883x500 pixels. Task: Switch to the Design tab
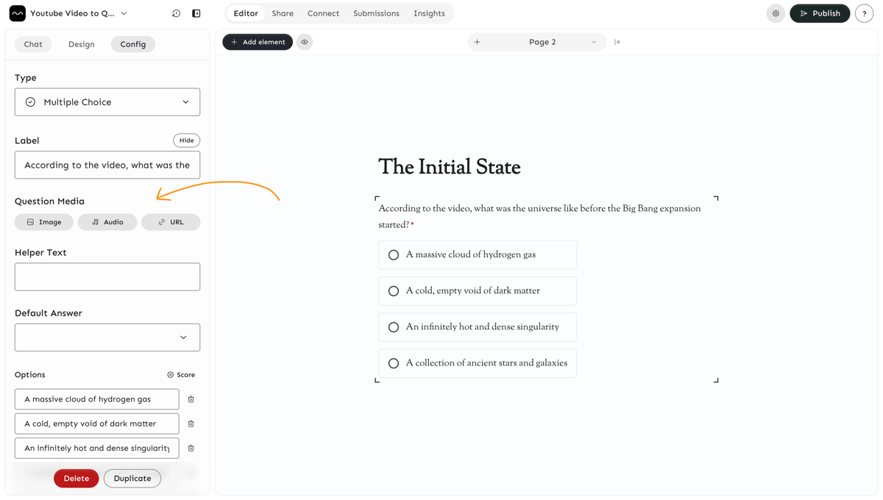[x=82, y=44]
